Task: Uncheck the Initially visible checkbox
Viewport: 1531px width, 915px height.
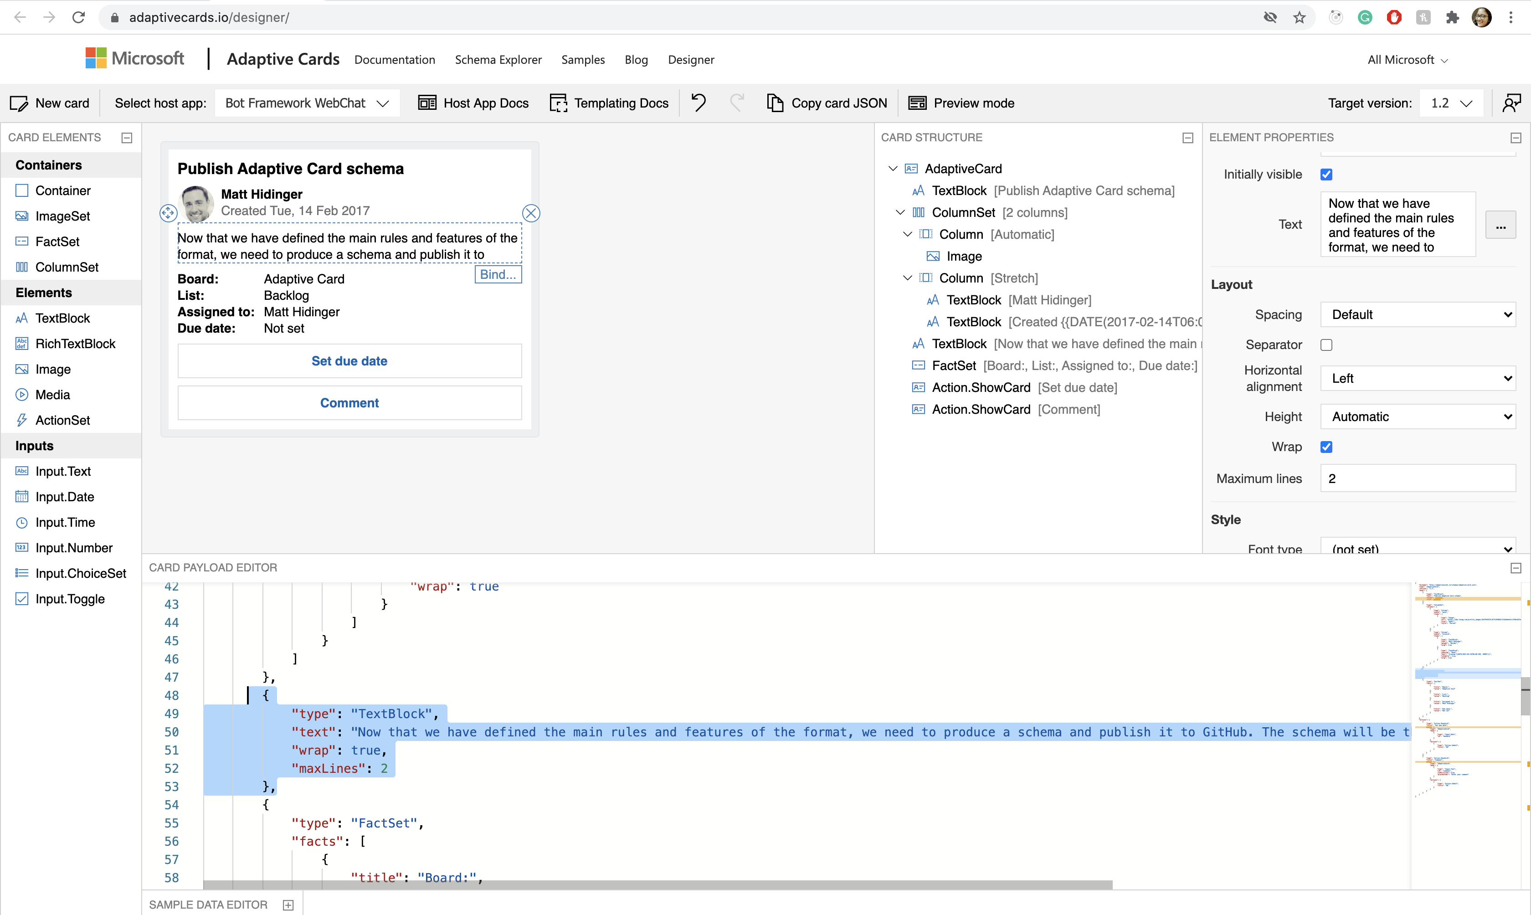Action: (x=1326, y=174)
